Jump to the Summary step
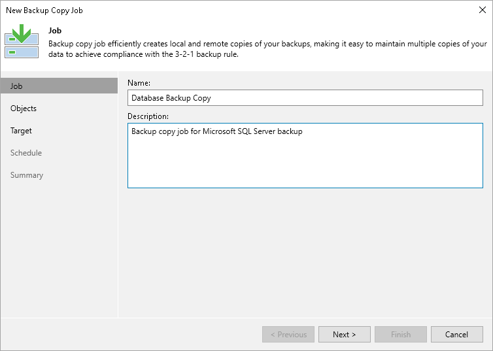The height and width of the screenshot is (351, 493). [x=27, y=175]
